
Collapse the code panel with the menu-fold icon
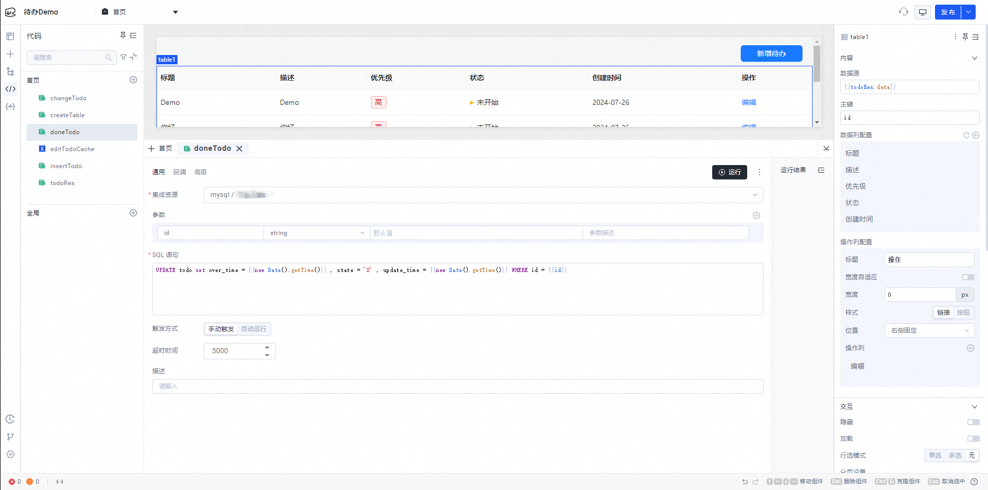(x=133, y=35)
